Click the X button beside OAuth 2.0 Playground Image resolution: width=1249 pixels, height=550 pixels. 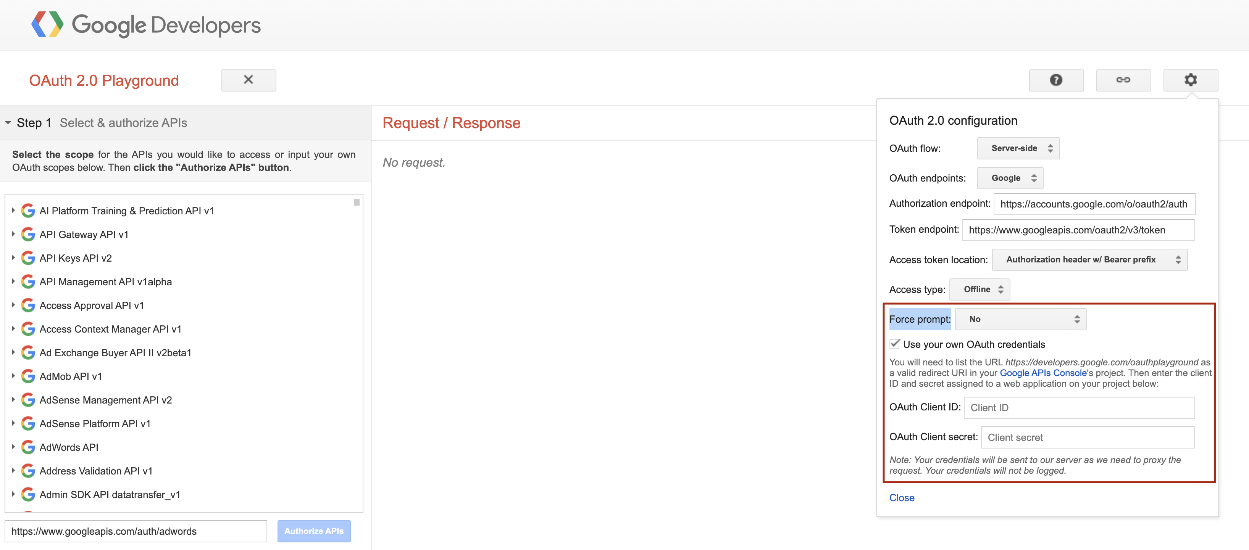[x=248, y=80]
